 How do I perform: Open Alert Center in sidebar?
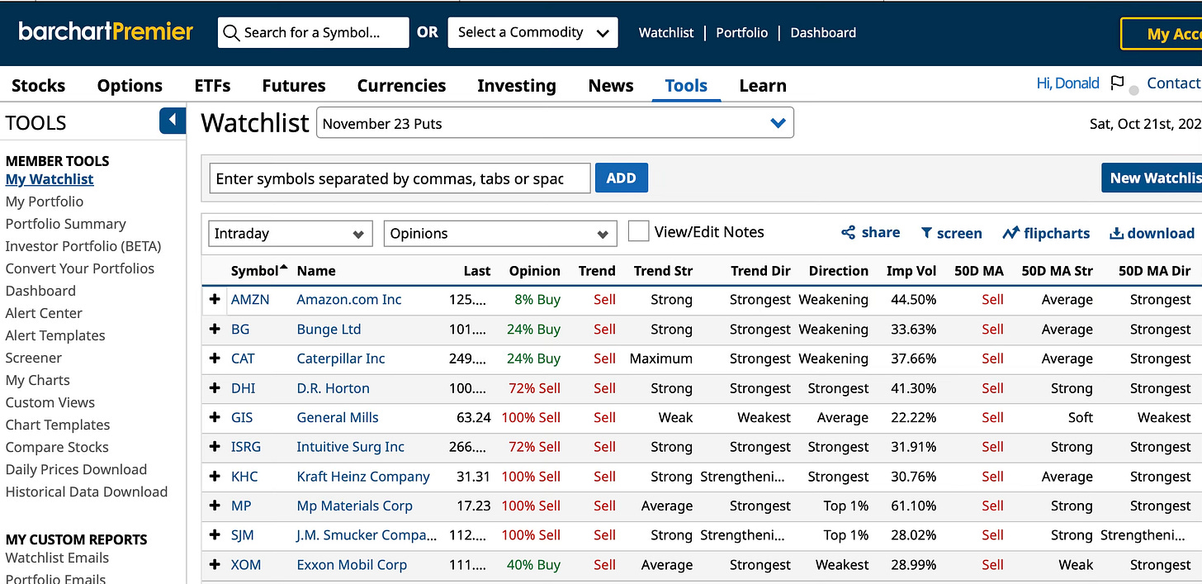click(x=44, y=313)
